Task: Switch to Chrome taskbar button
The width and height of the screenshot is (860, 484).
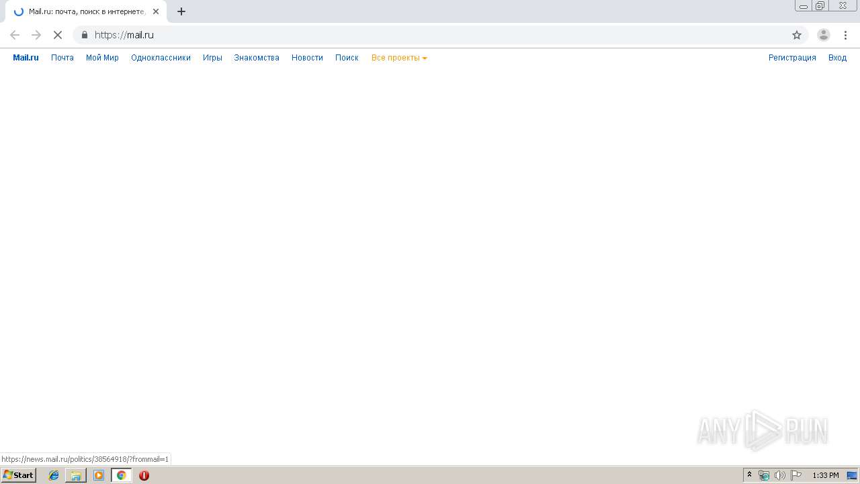Action: 121,475
